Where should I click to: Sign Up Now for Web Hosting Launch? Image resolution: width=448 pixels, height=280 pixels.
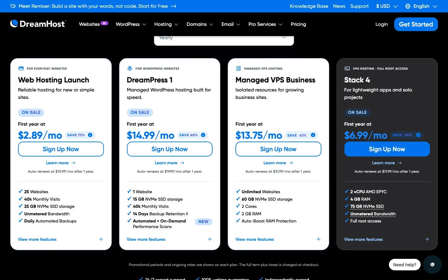61,149
